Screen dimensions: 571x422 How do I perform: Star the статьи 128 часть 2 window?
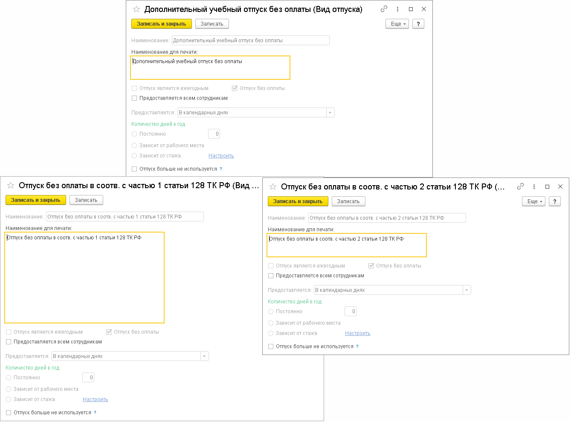[x=273, y=186]
